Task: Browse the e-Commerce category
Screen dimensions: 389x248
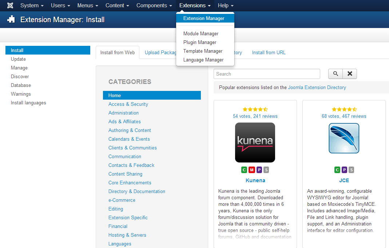Action: (x=122, y=200)
